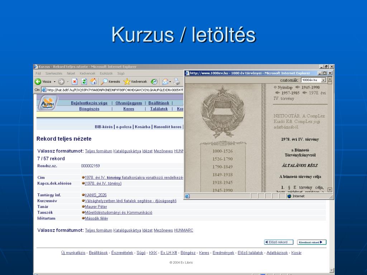The height and width of the screenshot is (275, 367).
Task: Open the KANIS_2026 course link
Action: pos(95,195)
